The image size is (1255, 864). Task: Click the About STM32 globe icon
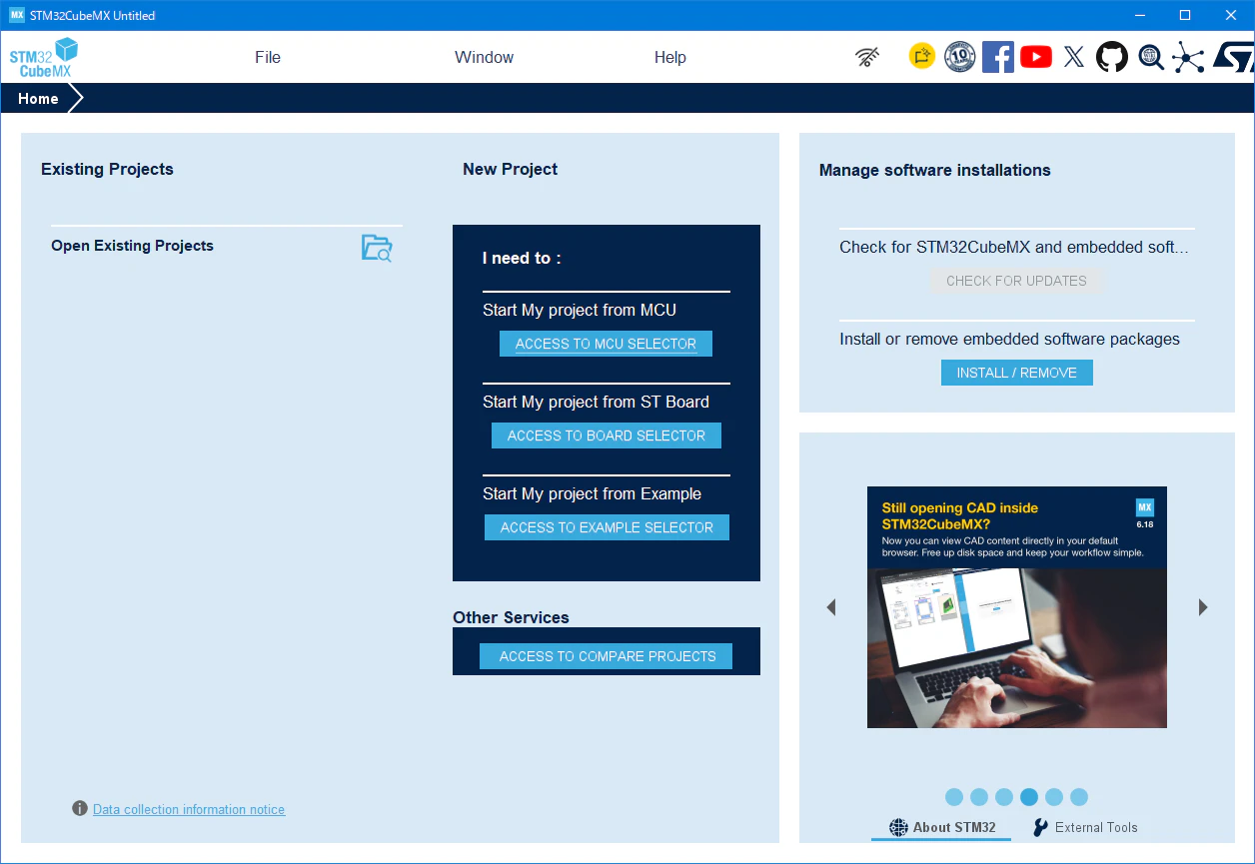pyautogui.click(x=898, y=827)
